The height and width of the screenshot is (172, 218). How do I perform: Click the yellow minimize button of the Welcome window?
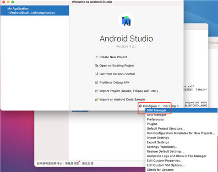[8, 2]
